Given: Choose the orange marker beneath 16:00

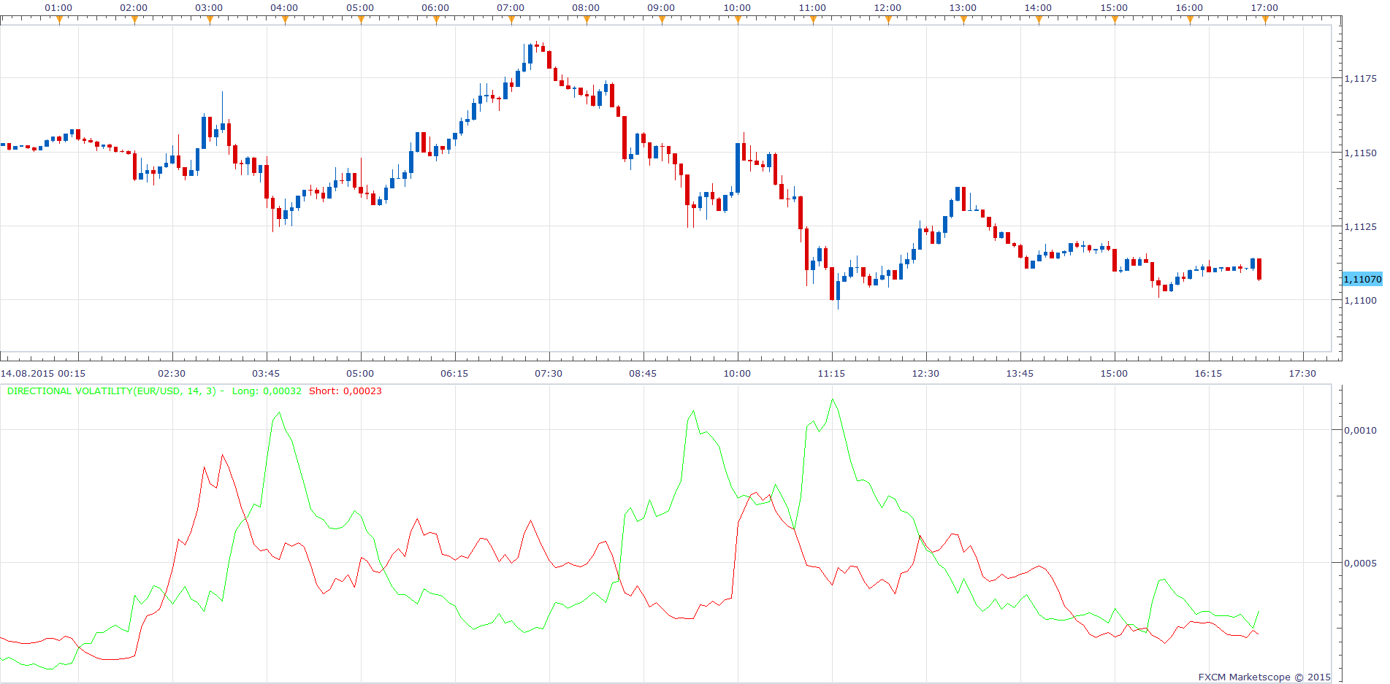Looking at the screenshot, I should [1190, 20].
